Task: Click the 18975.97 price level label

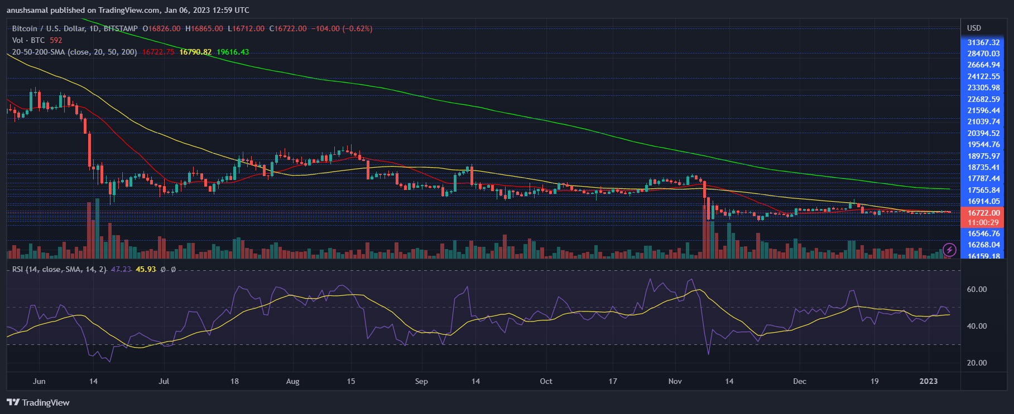Action: pyautogui.click(x=983, y=156)
